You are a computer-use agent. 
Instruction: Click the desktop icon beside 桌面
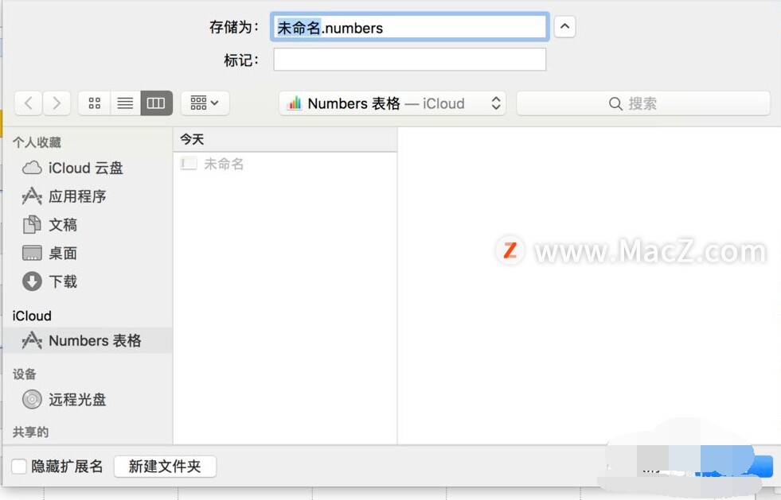pos(32,253)
